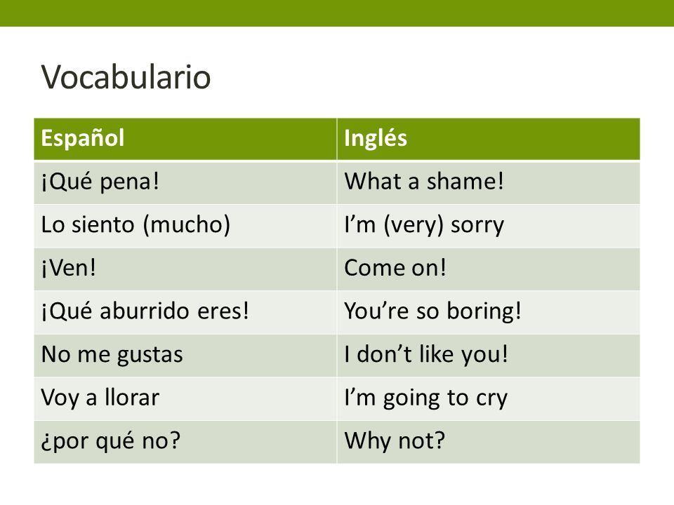This screenshot has height=505, width=674.
Task: Click the ¿por qué no? cell
Action: coord(185,443)
